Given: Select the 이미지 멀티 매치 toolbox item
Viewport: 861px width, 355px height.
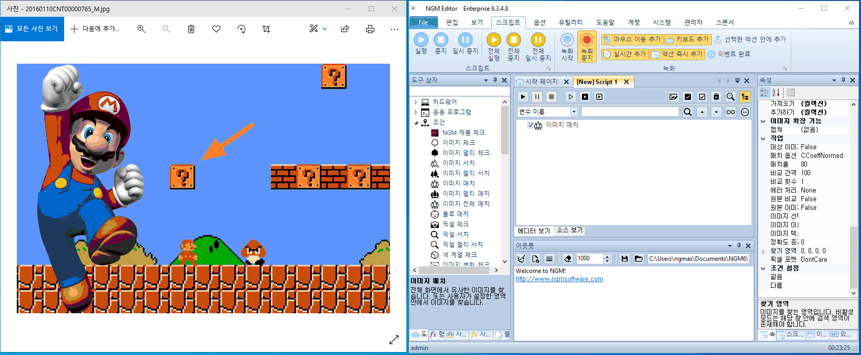Looking at the screenshot, I should [465, 194].
